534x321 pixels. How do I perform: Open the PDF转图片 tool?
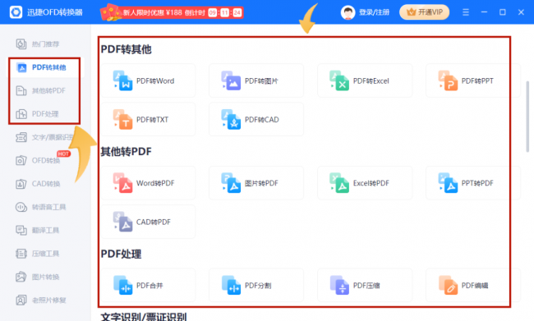(256, 80)
